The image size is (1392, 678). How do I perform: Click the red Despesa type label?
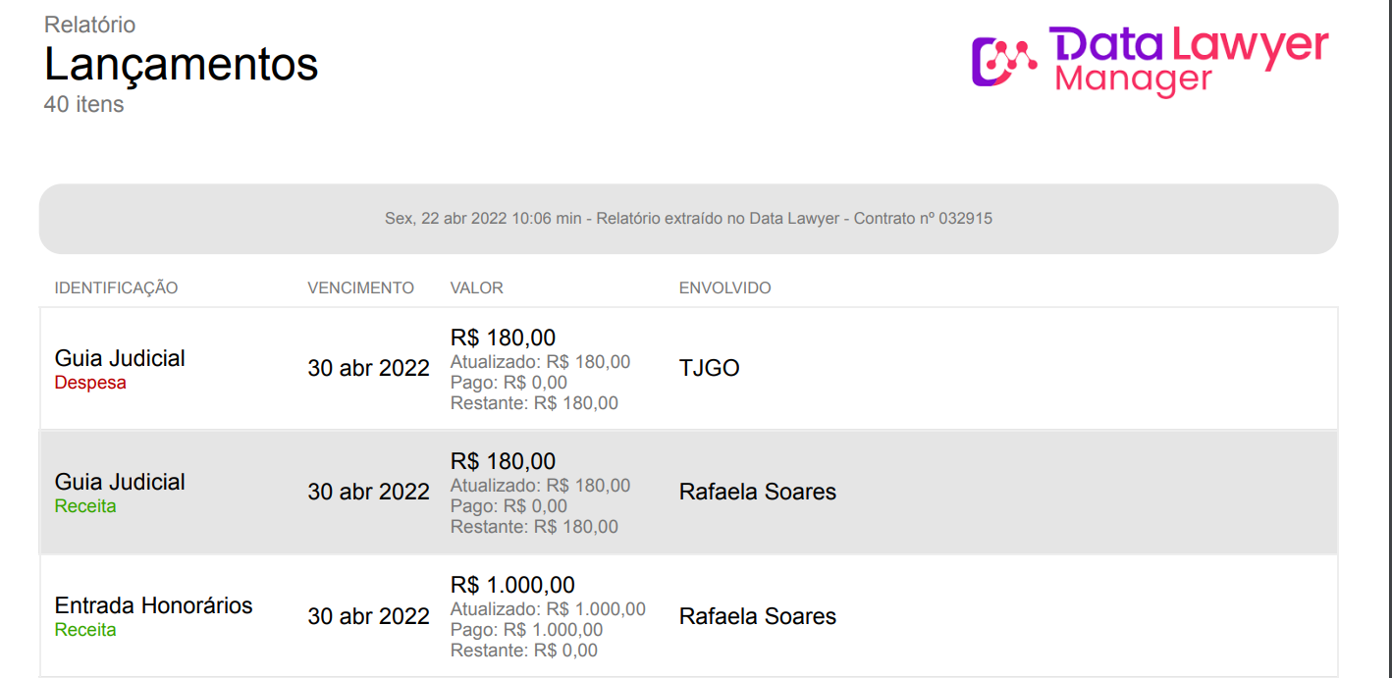pos(90,383)
